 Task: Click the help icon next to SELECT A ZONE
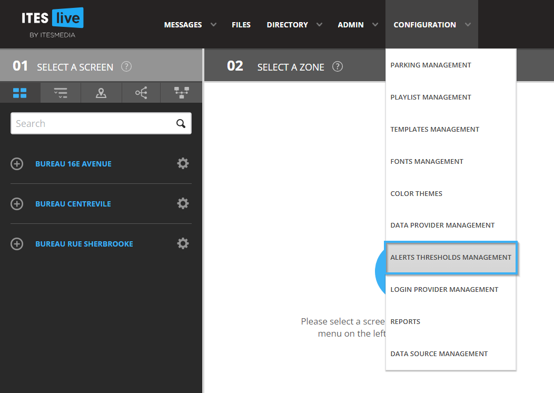pyautogui.click(x=338, y=67)
